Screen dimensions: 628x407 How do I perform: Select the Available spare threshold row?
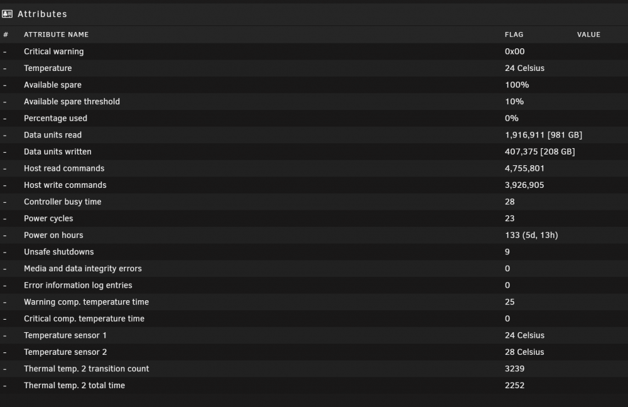click(x=314, y=101)
